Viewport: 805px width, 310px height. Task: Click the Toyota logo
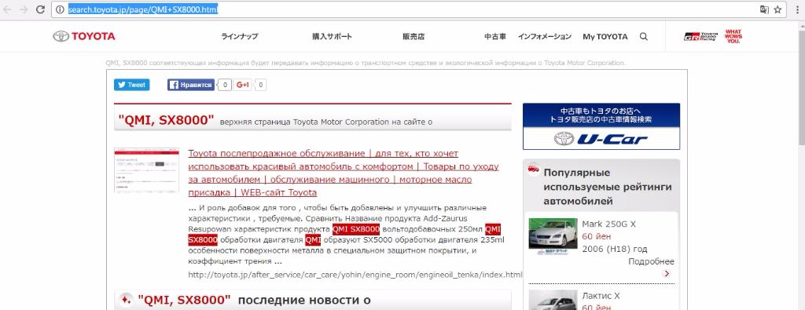84,36
